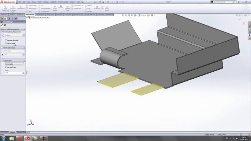Open FeatureManager design tree tab icon
Image resolution: width=251 pixels, height=141 pixels.
pyautogui.click(x=2, y=18)
